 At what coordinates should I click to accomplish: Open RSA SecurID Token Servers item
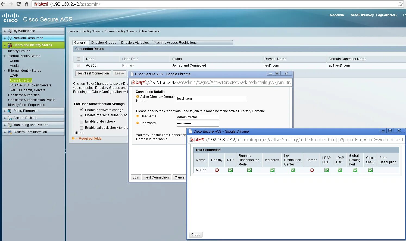(x=30, y=85)
